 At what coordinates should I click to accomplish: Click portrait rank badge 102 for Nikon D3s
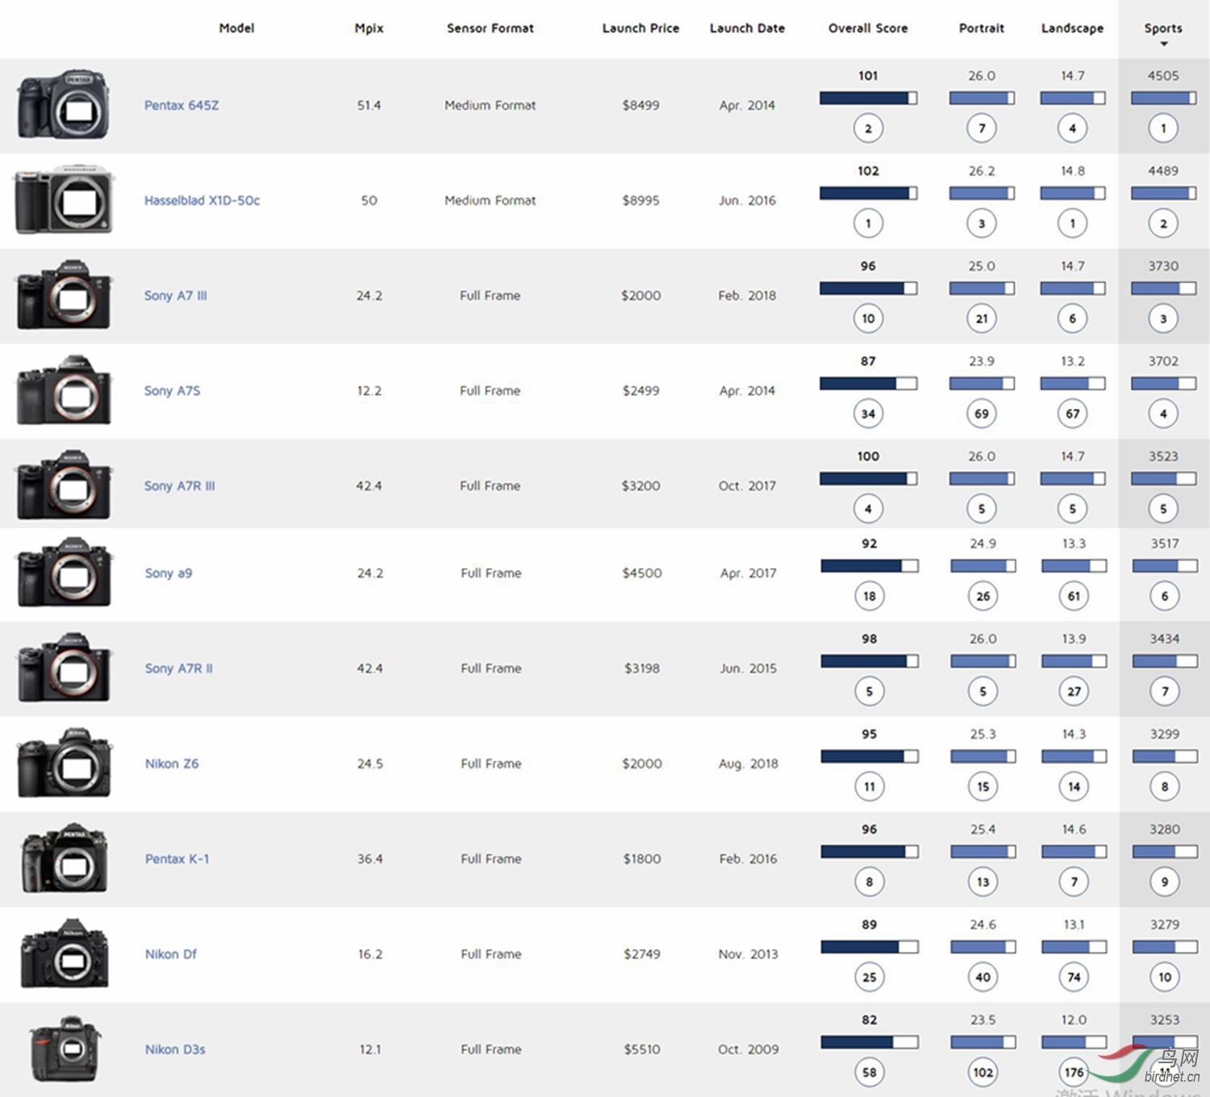[983, 1072]
